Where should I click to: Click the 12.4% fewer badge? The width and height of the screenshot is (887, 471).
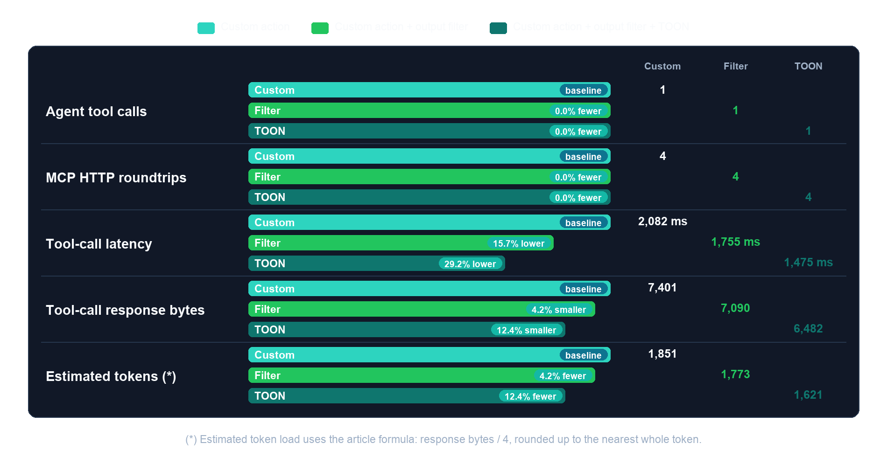(x=531, y=396)
